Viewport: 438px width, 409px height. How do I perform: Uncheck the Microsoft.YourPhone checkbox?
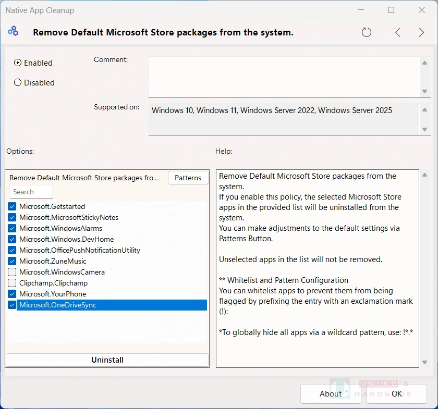tap(12, 294)
